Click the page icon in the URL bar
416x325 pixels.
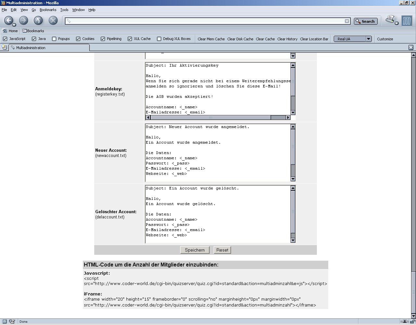pos(69,21)
